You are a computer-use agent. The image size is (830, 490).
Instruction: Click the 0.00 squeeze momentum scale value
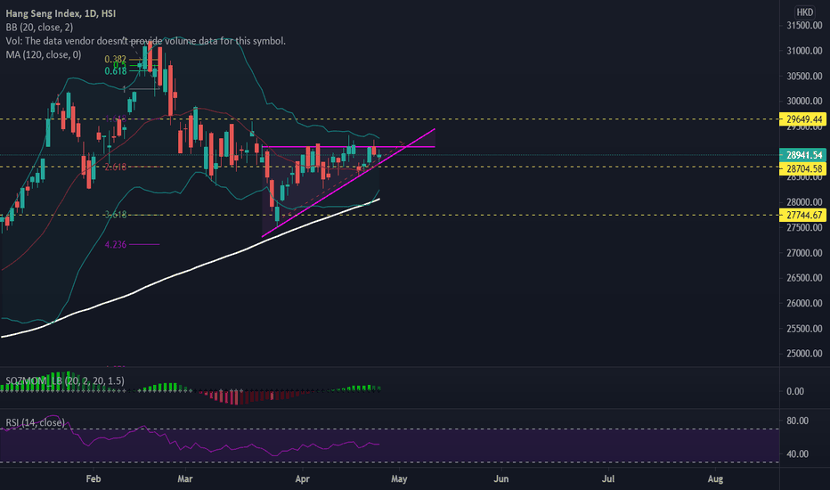click(x=795, y=391)
